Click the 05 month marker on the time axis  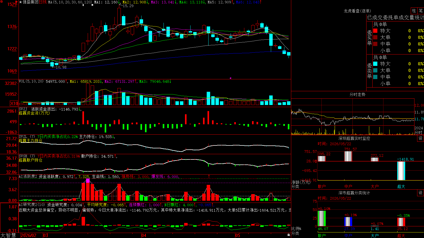[x=238, y=235]
